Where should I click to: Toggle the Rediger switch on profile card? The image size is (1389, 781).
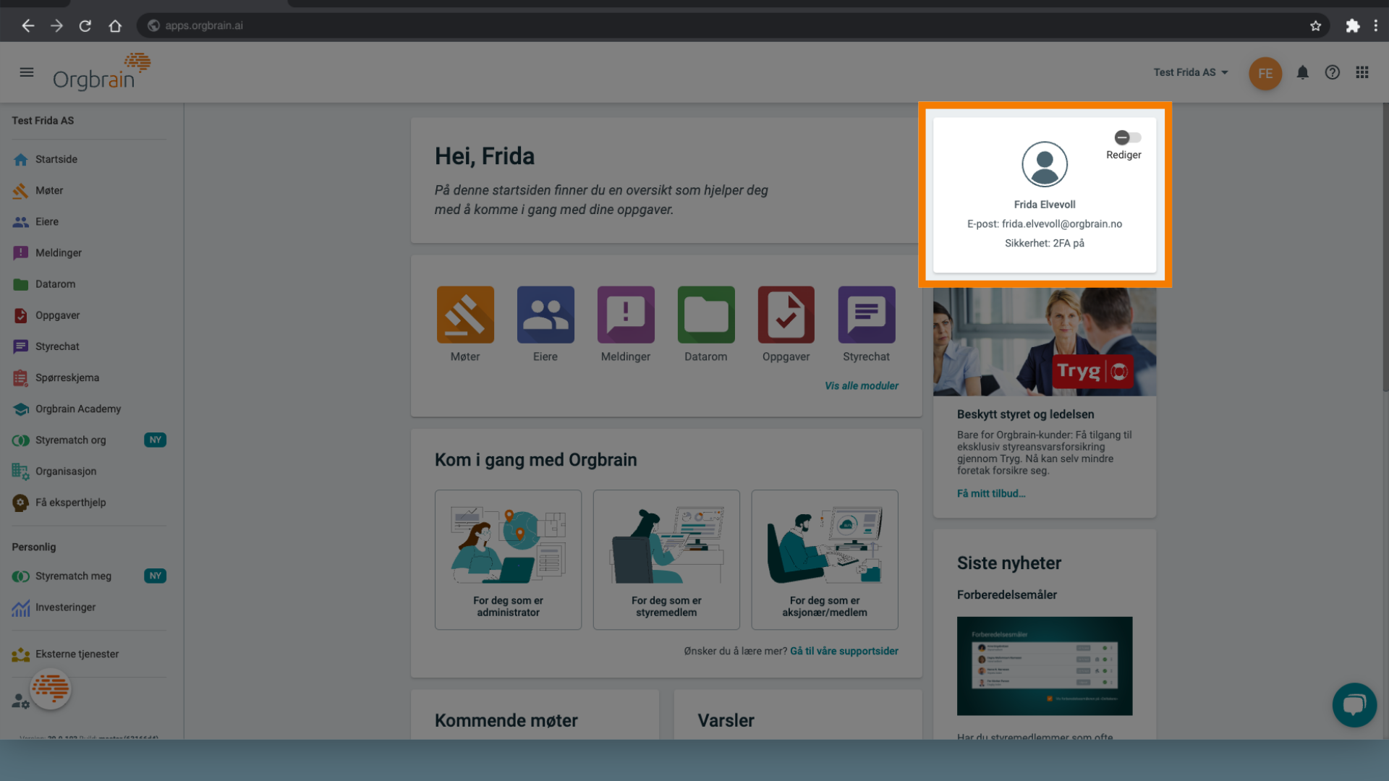pyautogui.click(x=1127, y=137)
